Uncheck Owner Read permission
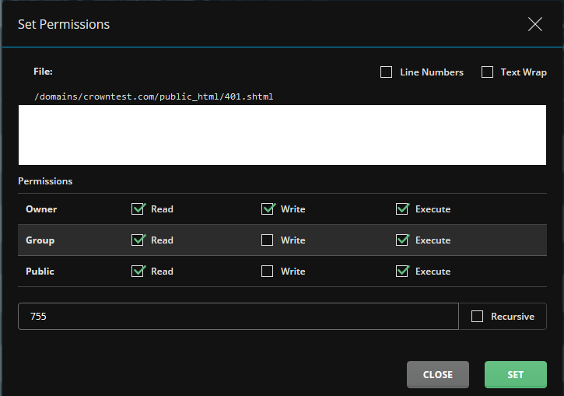The width and height of the screenshot is (564, 396). (x=138, y=209)
